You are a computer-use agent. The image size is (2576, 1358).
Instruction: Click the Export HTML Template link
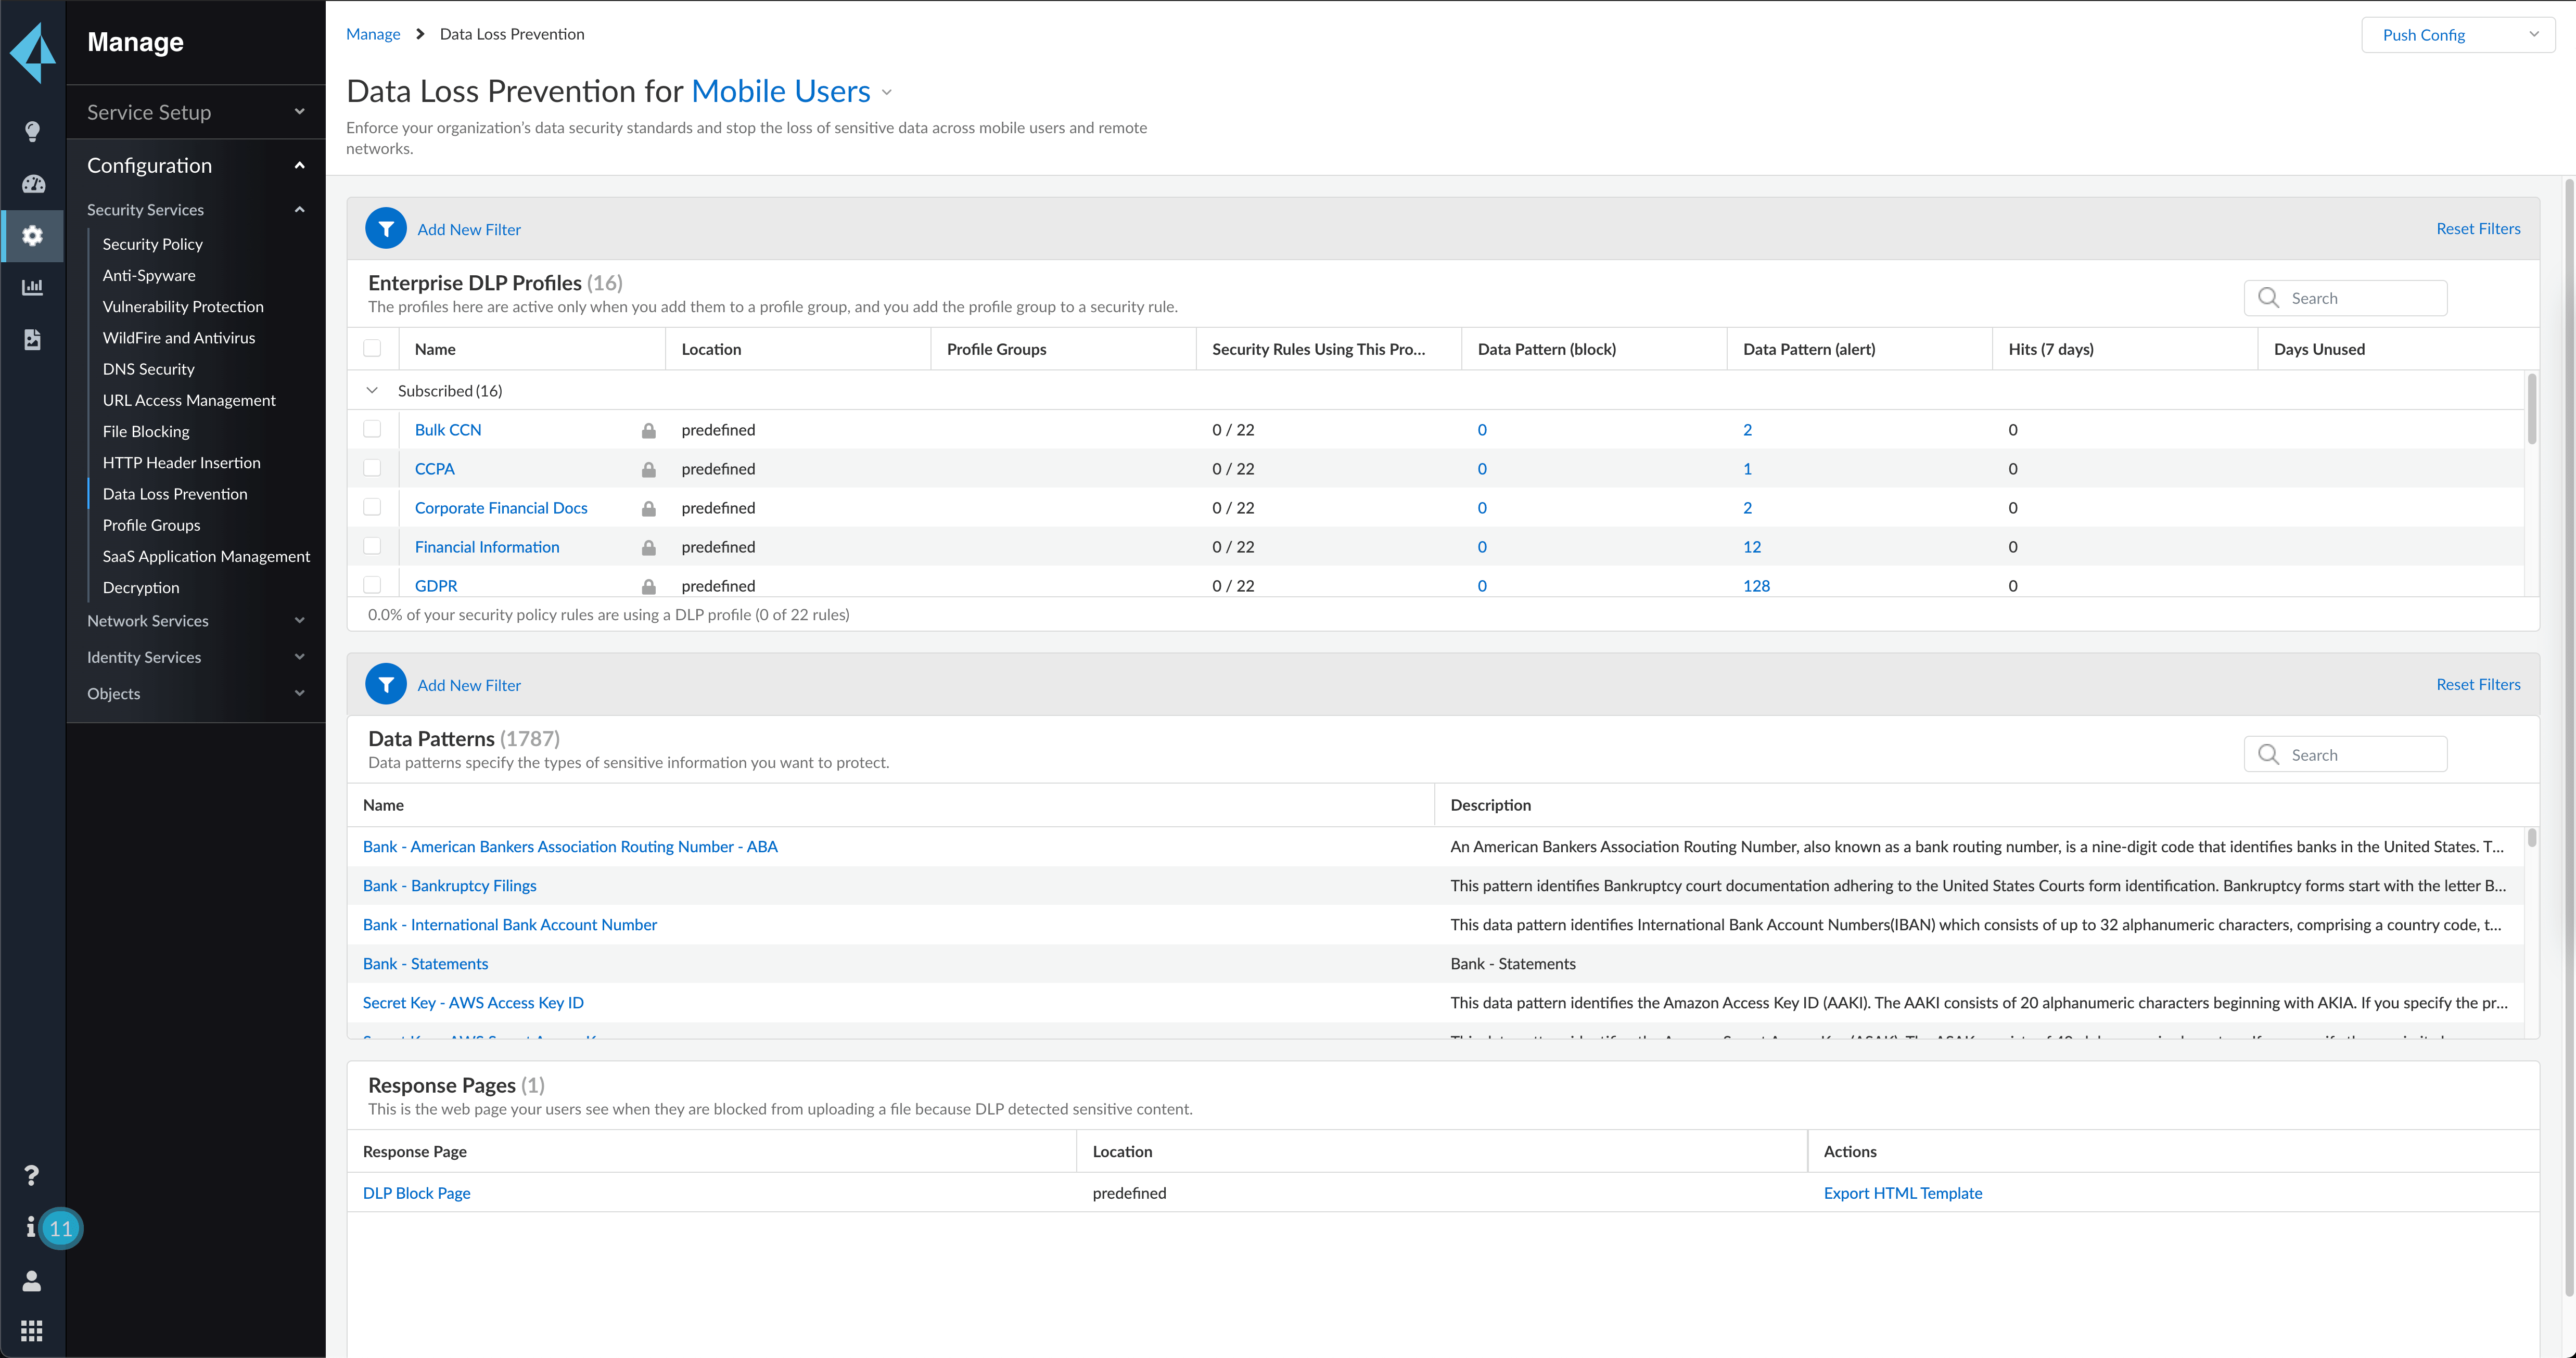tap(1902, 1192)
